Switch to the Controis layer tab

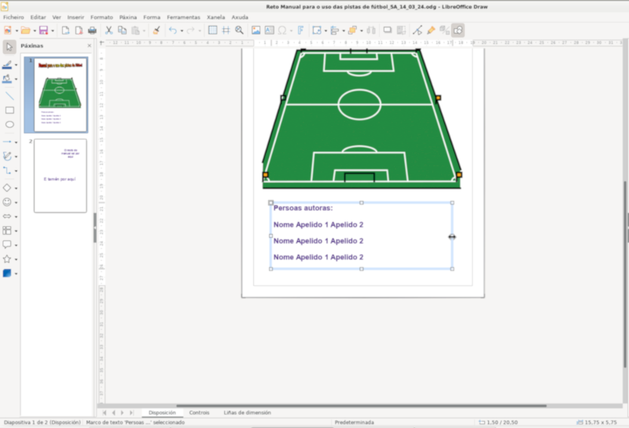click(x=199, y=412)
